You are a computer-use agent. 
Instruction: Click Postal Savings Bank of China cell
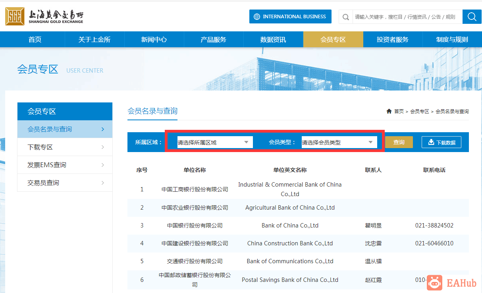[290, 280]
